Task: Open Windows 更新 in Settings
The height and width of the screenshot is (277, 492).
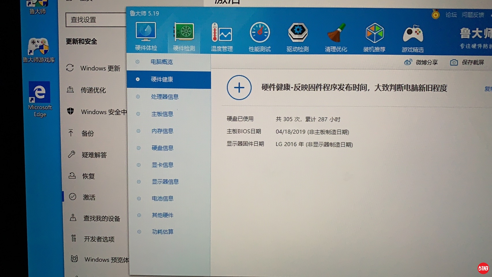Action: tap(100, 68)
